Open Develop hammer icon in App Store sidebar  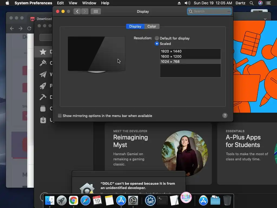click(43, 97)
